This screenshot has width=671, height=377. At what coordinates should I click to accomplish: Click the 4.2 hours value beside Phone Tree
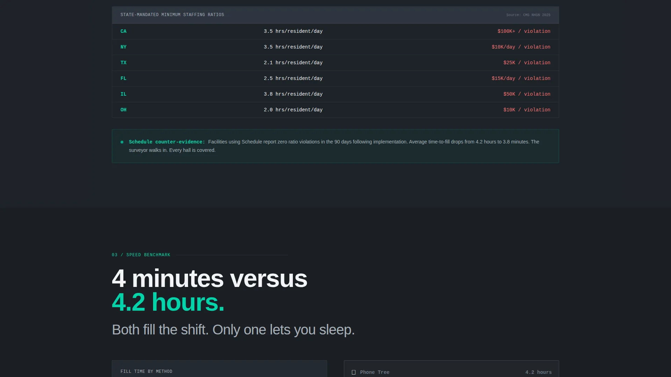[x=539, y=372]
